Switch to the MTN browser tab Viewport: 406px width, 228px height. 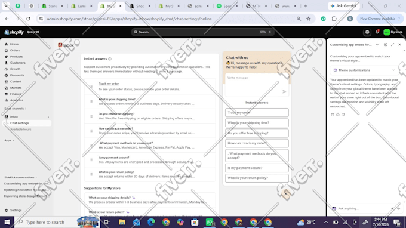pos(256,6)
